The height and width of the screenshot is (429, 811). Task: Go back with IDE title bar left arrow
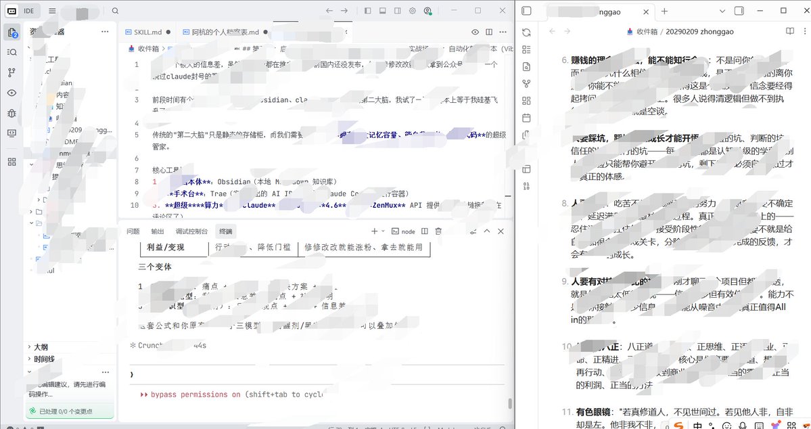tap(329, 11)
